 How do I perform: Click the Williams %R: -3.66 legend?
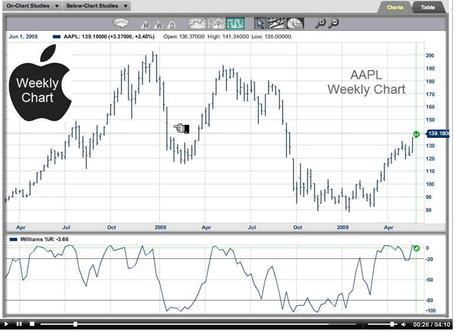[44, 239]
